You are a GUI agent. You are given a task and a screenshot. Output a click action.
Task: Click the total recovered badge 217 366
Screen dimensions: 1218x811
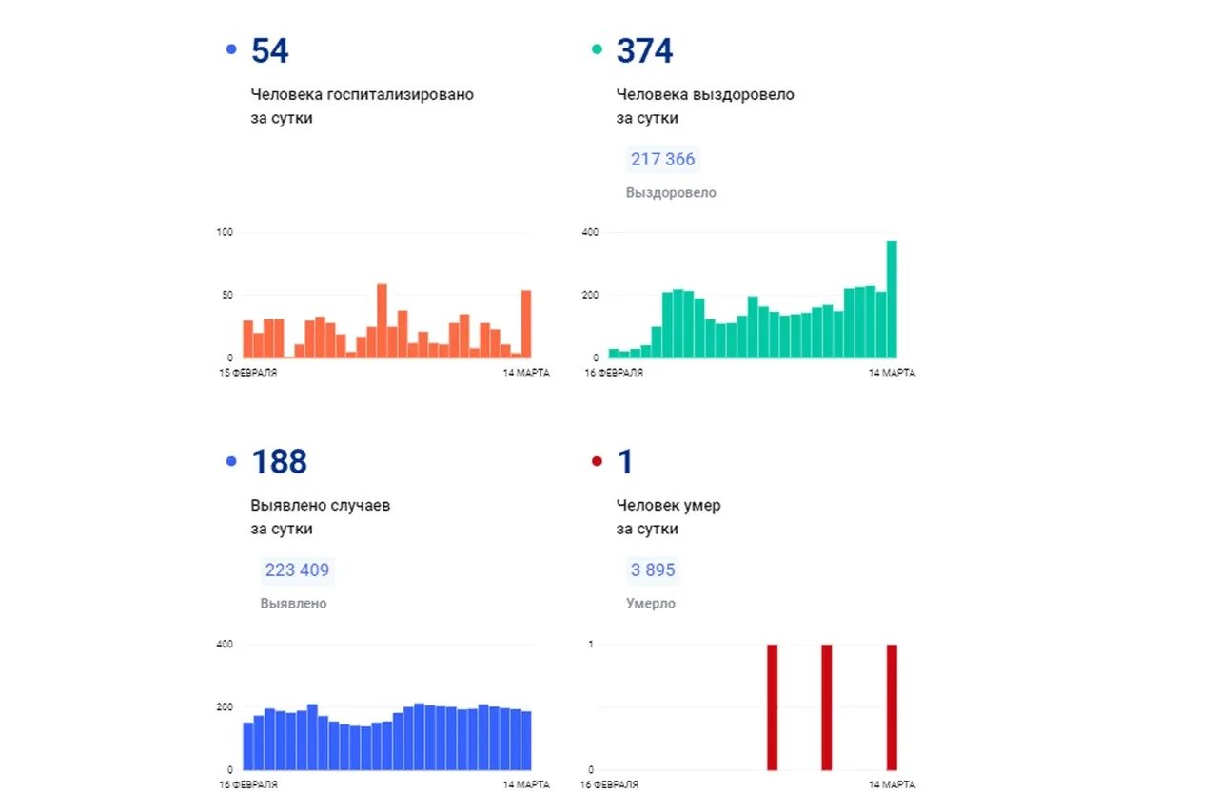[x=663, y=159]
